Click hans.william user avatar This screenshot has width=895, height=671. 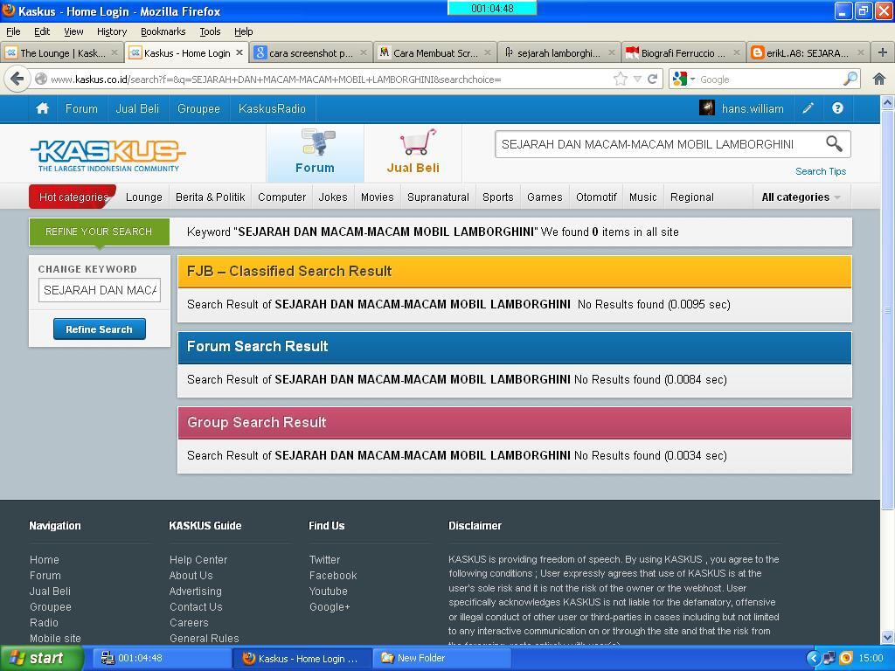click(x=706, y=107)
